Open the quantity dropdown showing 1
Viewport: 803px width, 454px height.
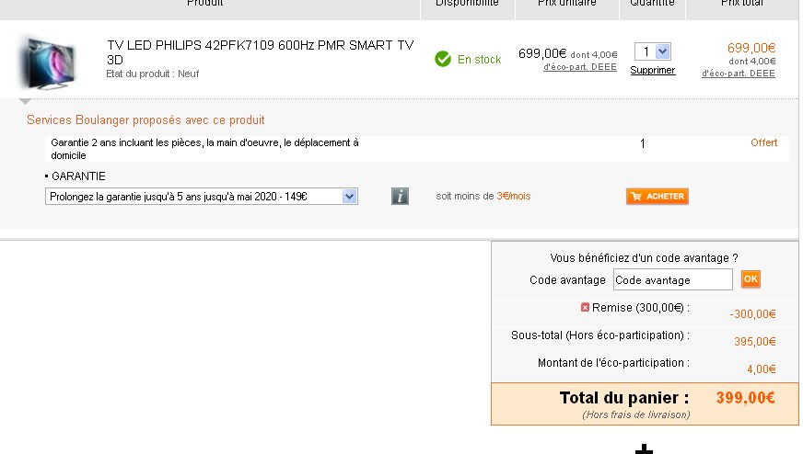[652, 51]
